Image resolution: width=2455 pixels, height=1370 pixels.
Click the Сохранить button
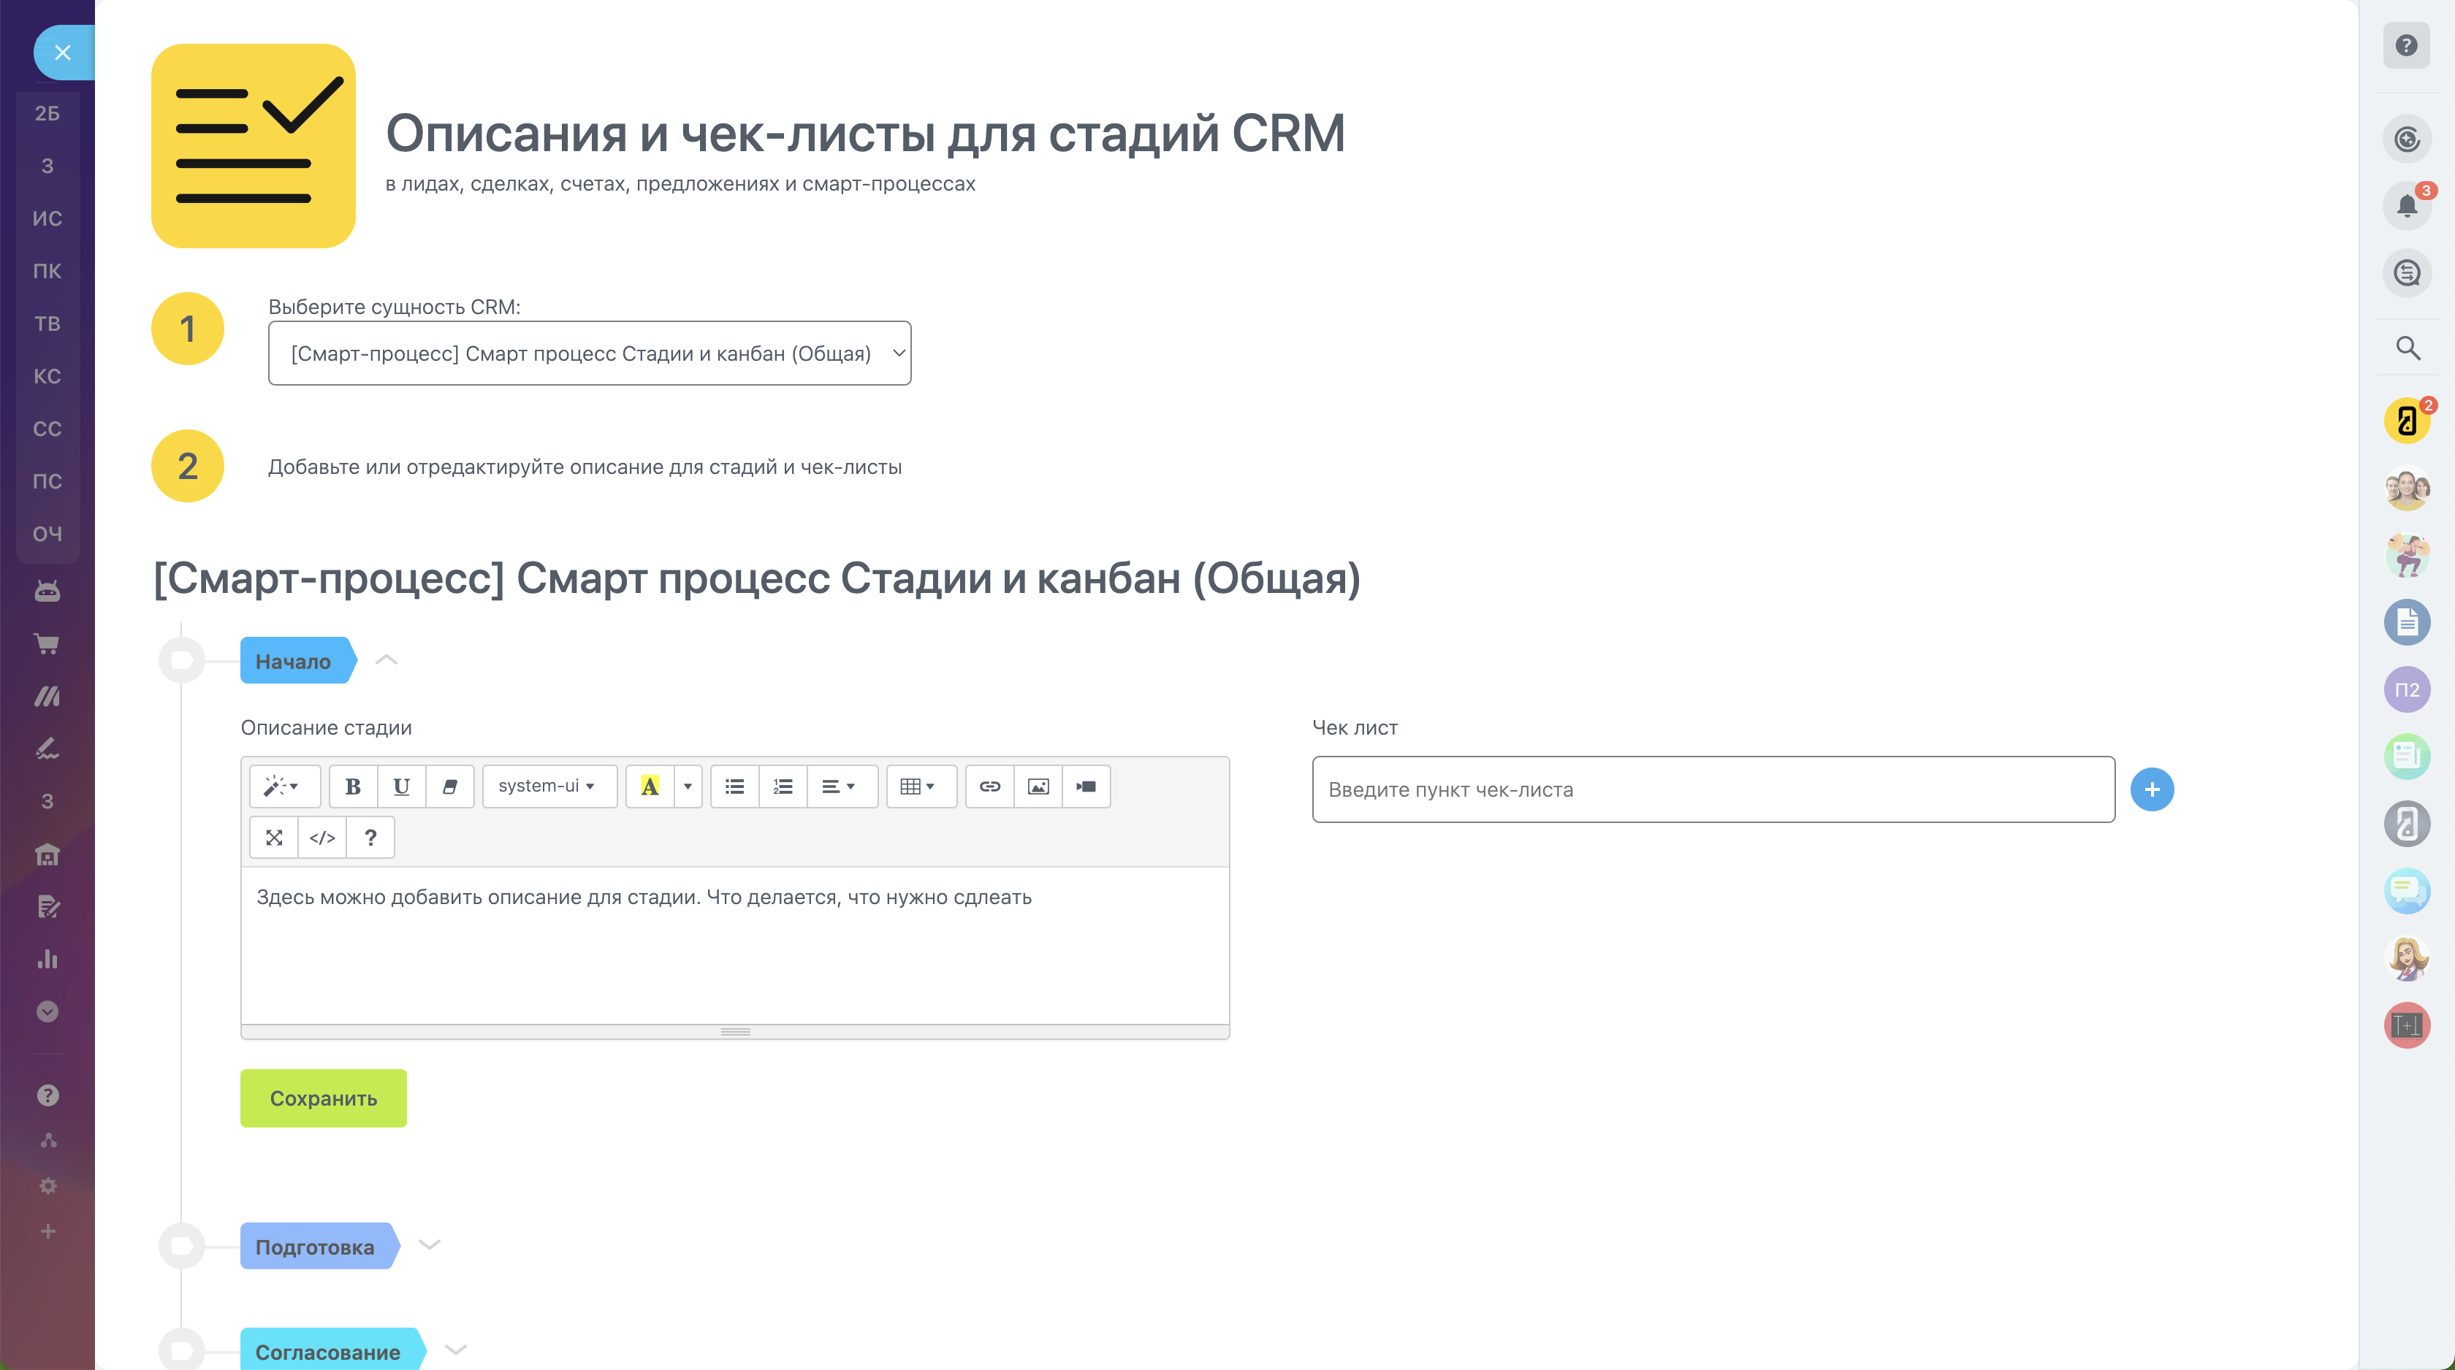coord(323,1098)
